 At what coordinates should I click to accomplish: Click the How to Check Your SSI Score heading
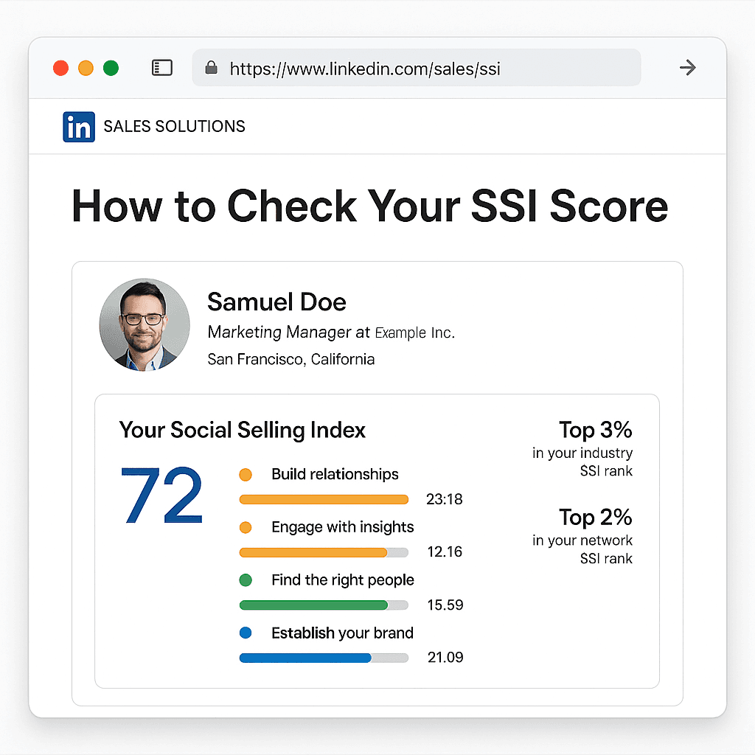point(370,206)
